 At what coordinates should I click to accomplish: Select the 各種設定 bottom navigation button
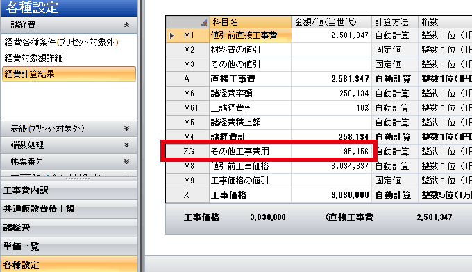pos(69,265)
